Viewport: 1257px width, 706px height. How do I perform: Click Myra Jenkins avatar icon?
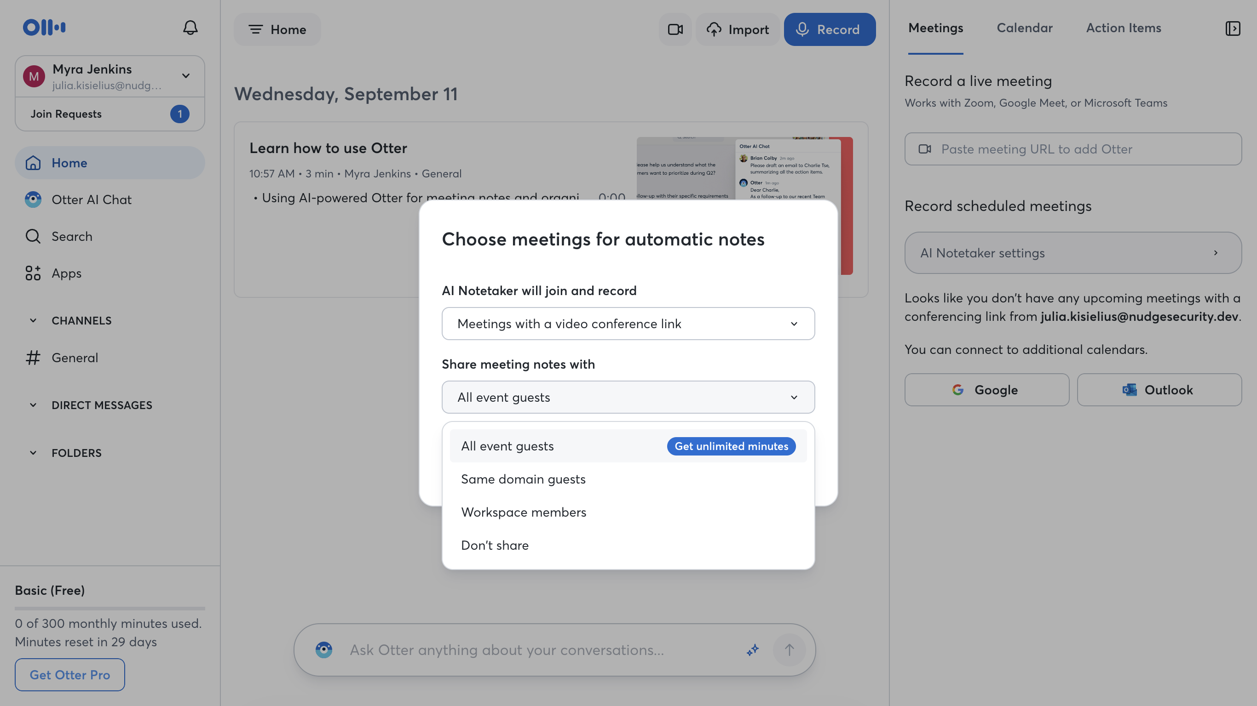tap(34, 76)
